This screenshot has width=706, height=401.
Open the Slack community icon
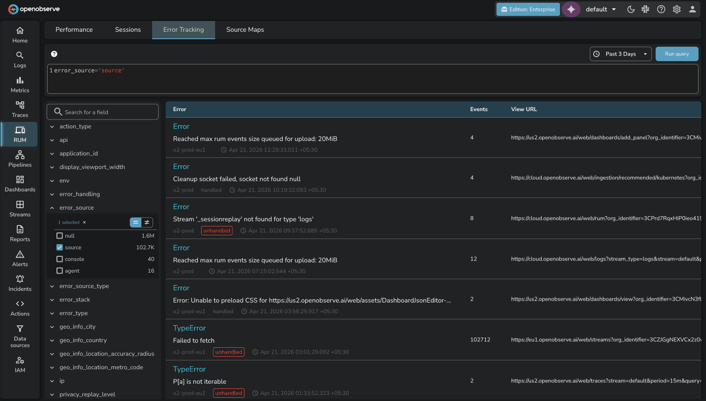coord(645,9)
